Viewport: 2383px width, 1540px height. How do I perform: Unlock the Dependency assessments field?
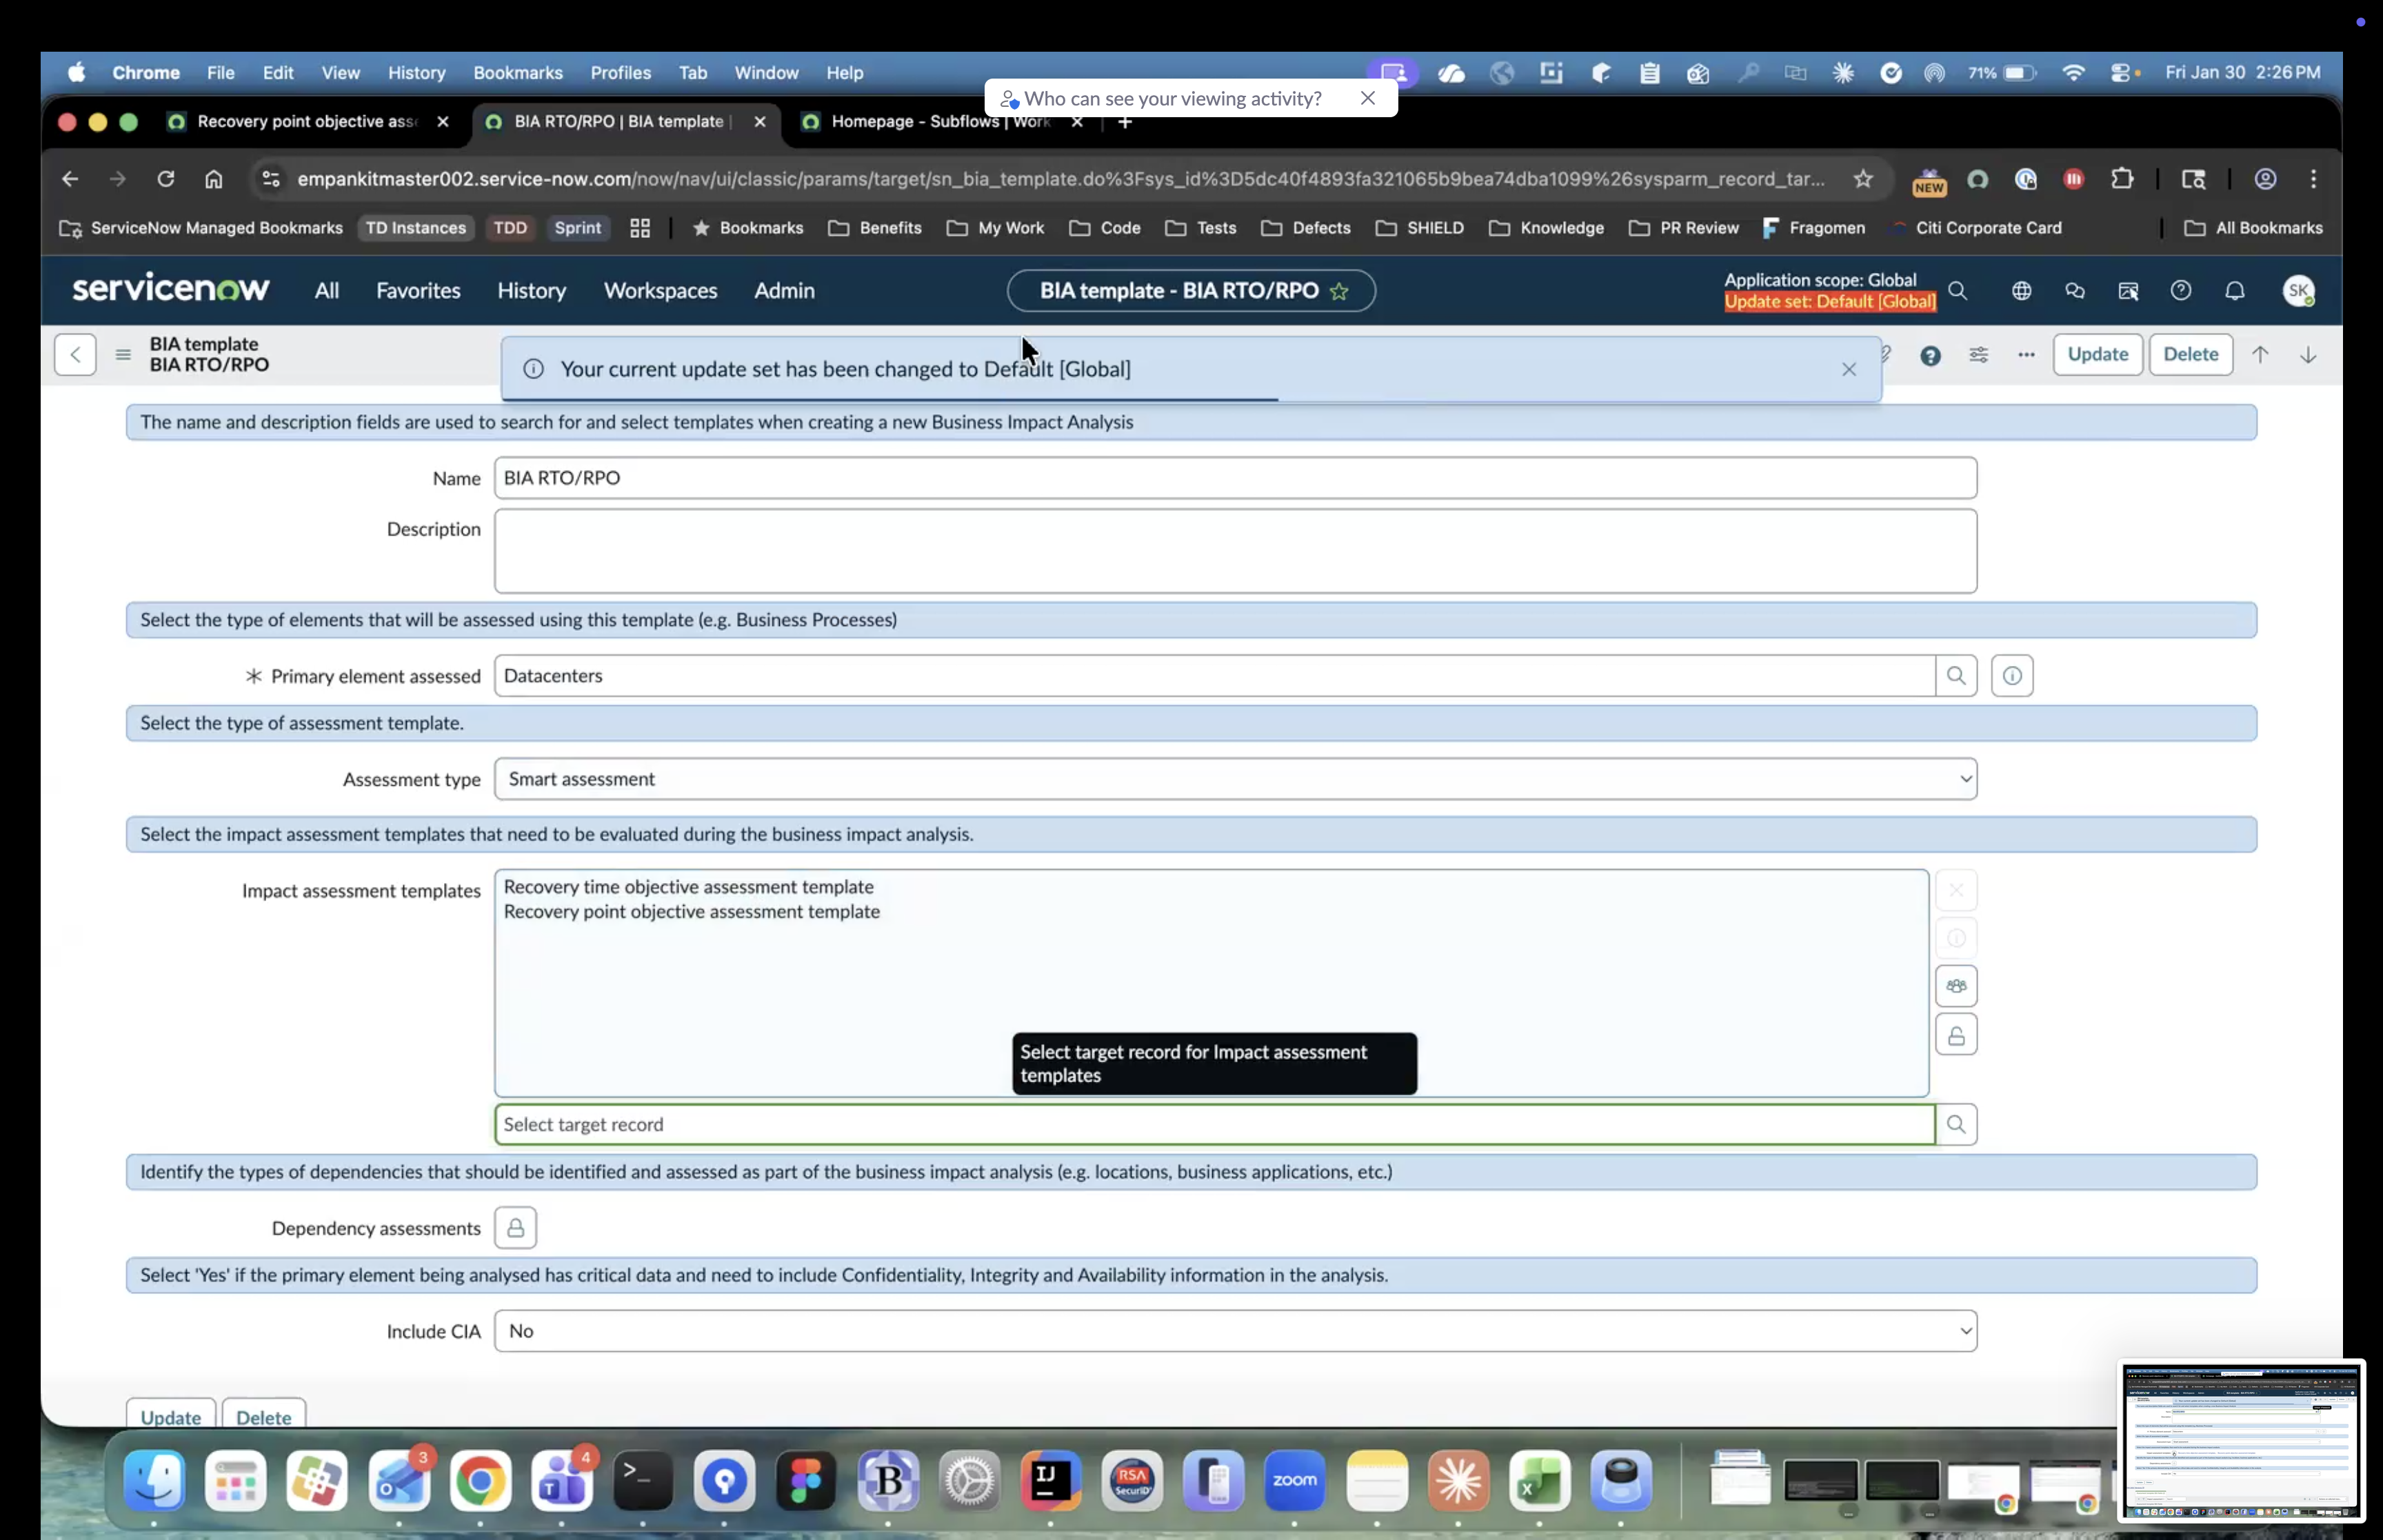coord(516,1228)
